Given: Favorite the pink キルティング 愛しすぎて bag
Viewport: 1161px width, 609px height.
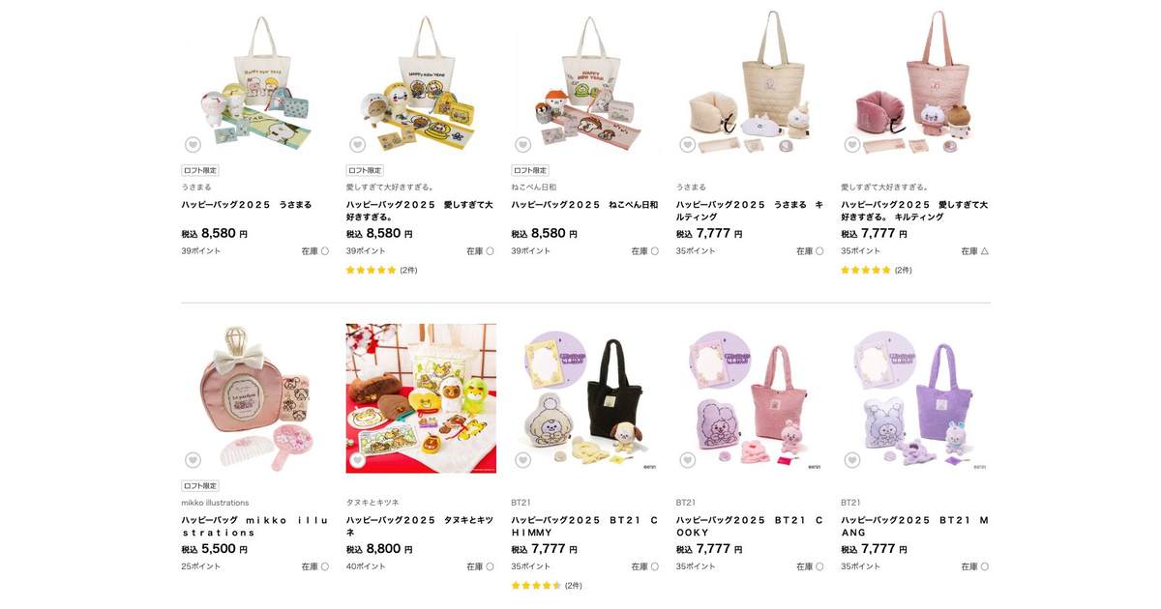Looking at the screenshot, I should pos(851,144).
